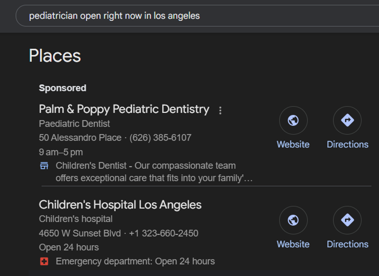
Task: Click the blue storefront icon under Palm & Poppy
Action: (44, 166)
